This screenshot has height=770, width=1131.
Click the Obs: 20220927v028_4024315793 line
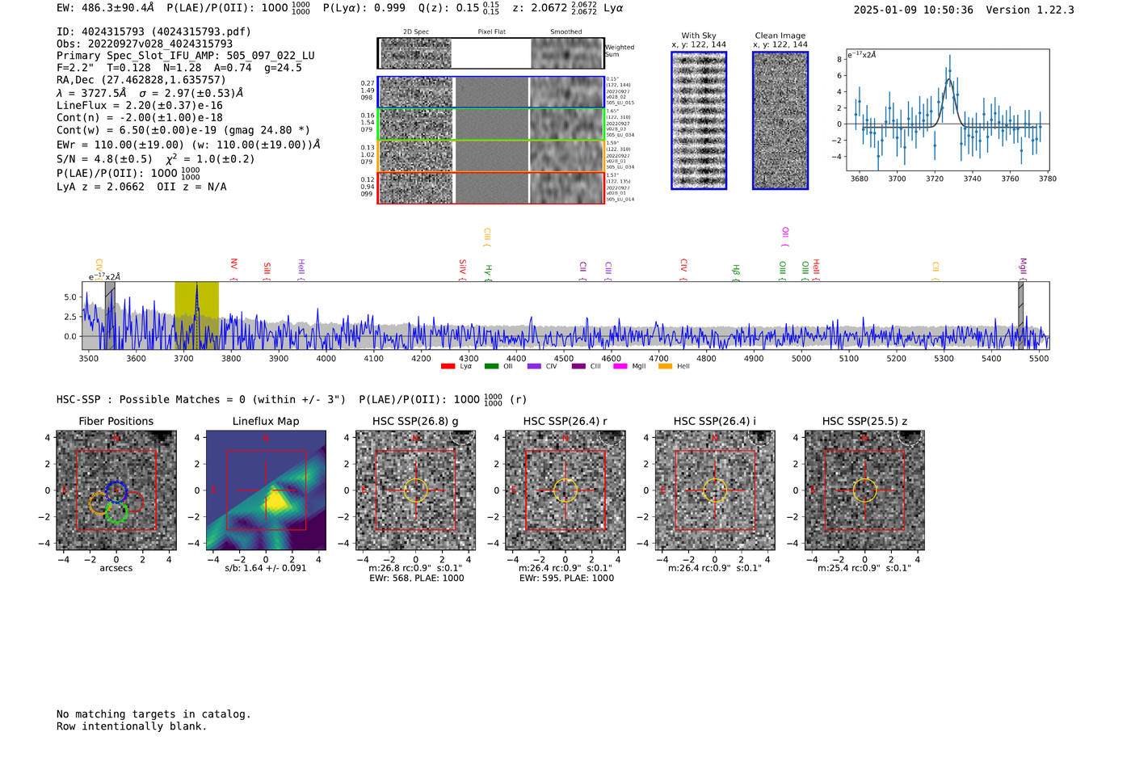(x=145, y=44)
